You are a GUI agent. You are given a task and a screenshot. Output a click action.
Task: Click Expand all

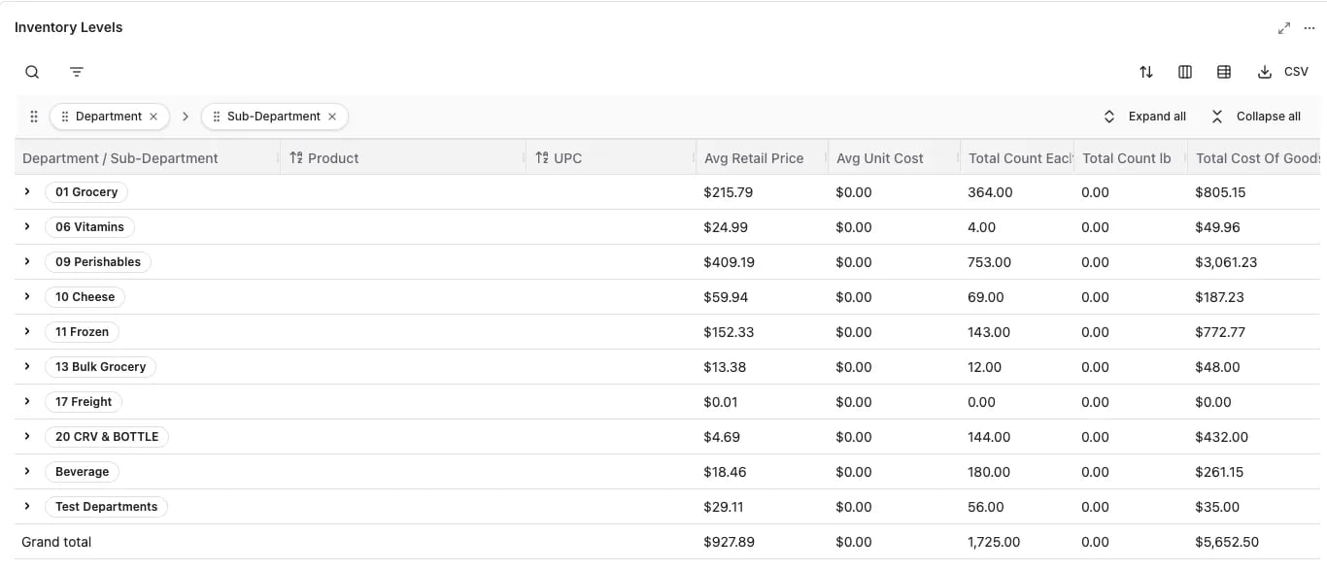pyautogui.click(x=1144, y=117)
